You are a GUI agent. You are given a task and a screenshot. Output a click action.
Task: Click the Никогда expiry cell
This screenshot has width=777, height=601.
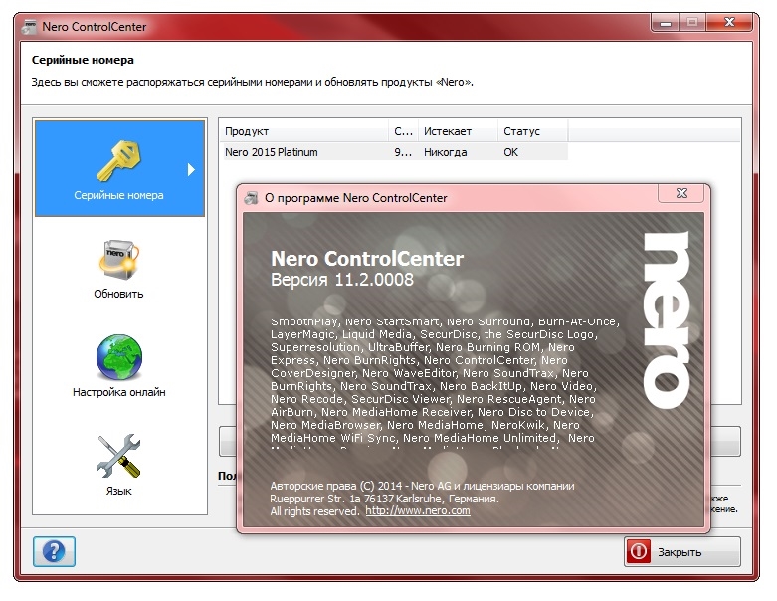[445, 152]
